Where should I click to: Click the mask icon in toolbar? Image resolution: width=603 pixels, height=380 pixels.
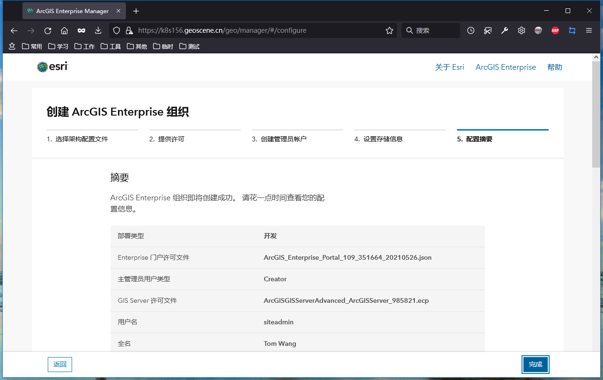pos(81,30)
